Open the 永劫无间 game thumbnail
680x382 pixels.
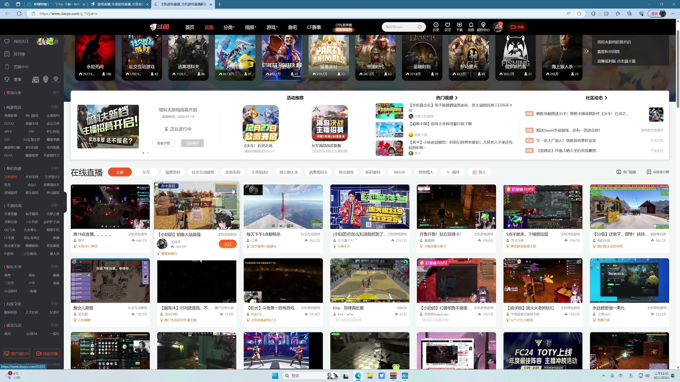95,57
